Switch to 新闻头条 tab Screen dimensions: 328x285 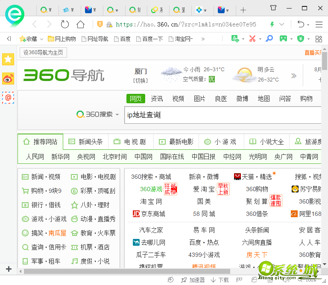(85, 142)
